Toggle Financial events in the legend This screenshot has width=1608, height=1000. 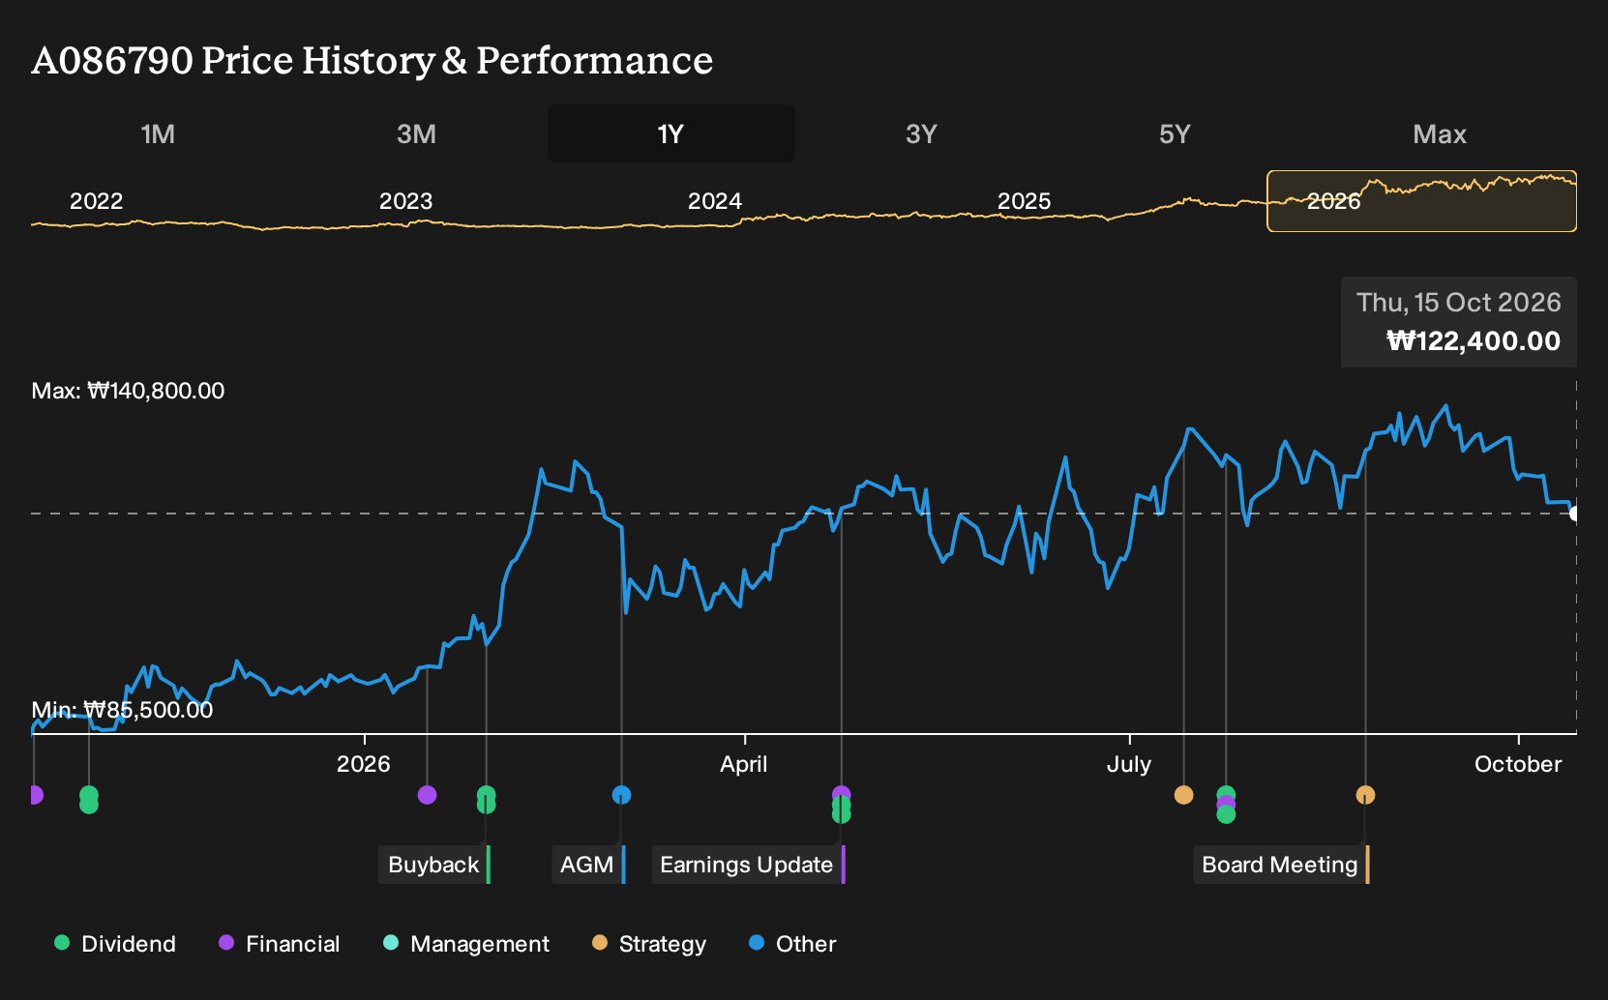pyautogui.click(x=280, y=944)
